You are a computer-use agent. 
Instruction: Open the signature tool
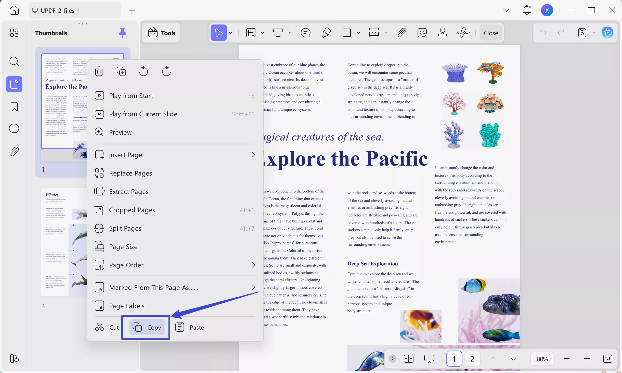(x=463, y=33)
